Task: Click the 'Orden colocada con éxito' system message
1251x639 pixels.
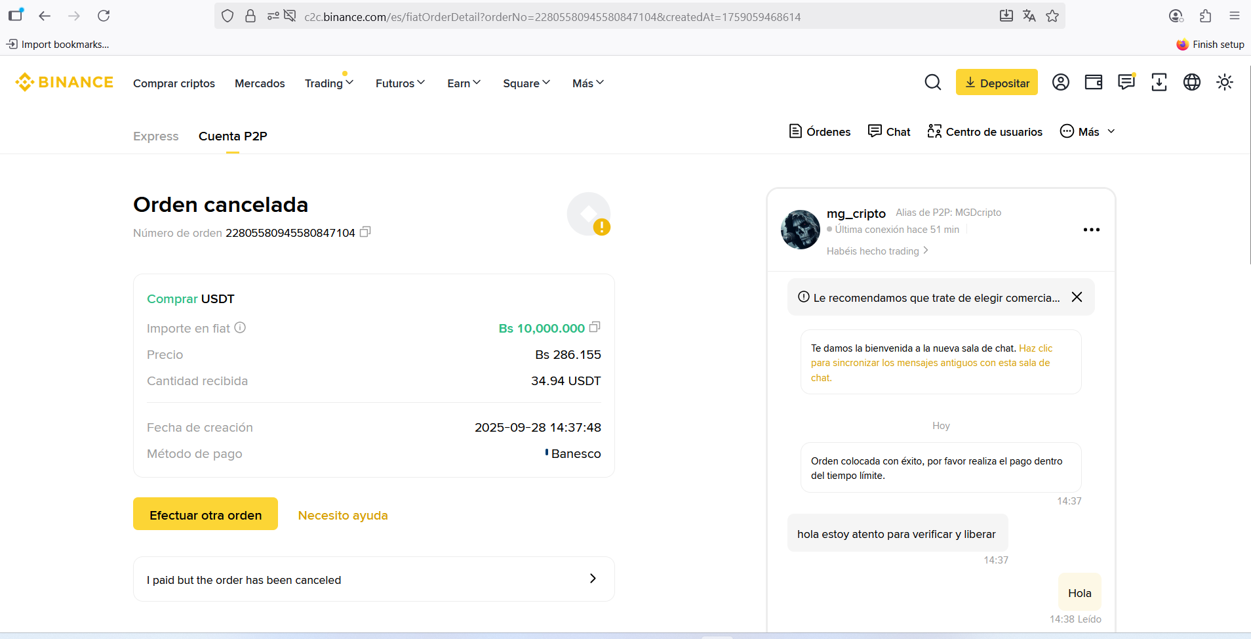Action: click(941, 468)
